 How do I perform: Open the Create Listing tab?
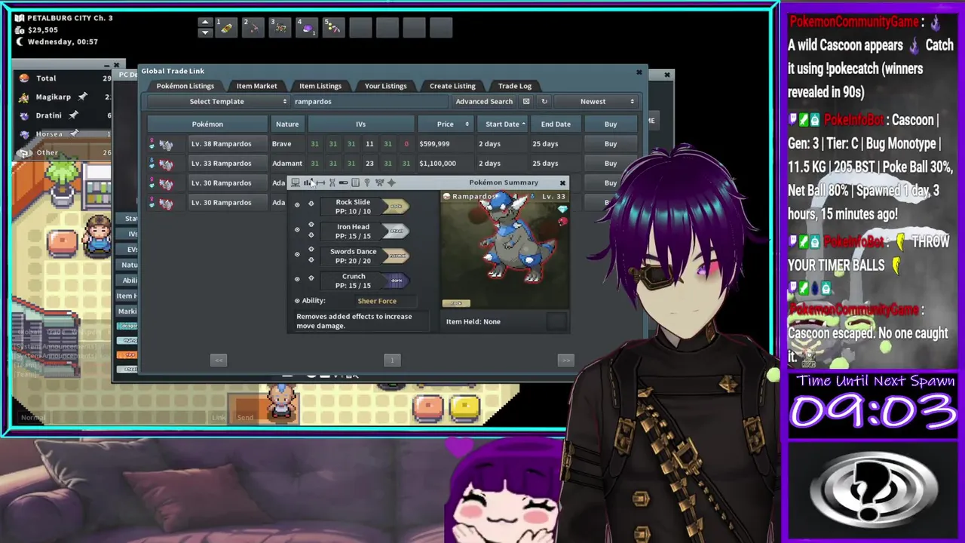pos(452,86)
